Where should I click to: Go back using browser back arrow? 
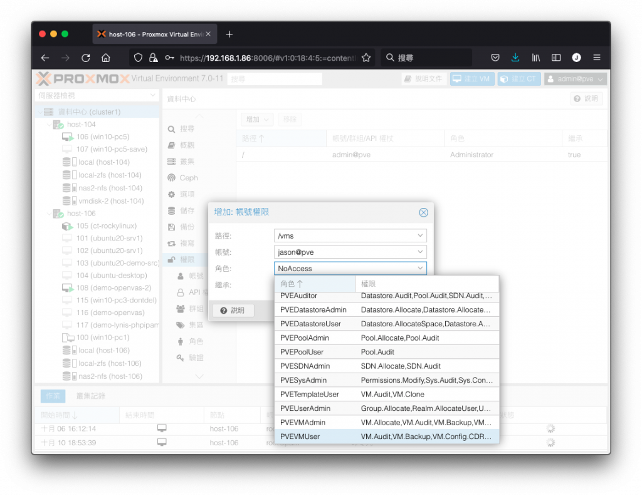point(45,58)
